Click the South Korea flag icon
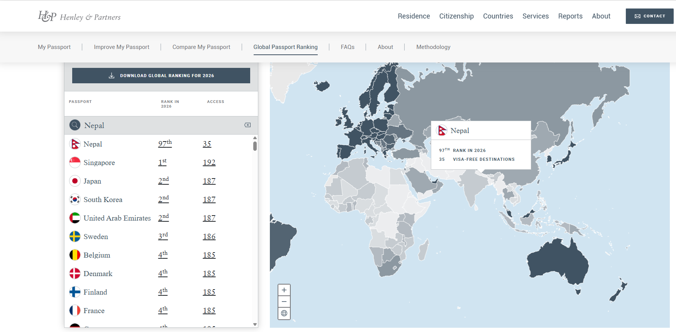The image size is (676, 332). click(75, 199)
